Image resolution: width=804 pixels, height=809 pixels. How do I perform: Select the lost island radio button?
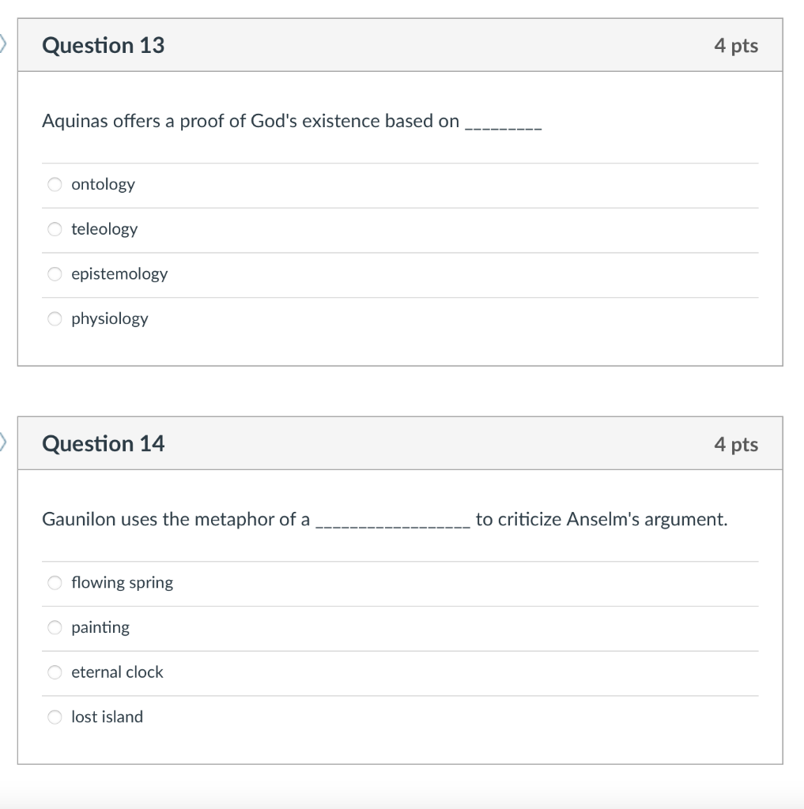click(x=54, y=717)
